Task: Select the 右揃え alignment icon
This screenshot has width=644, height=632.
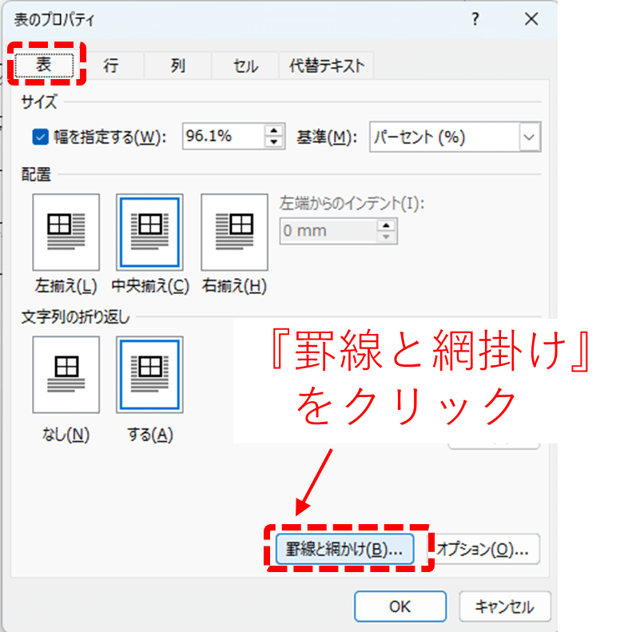Action: 234,232
